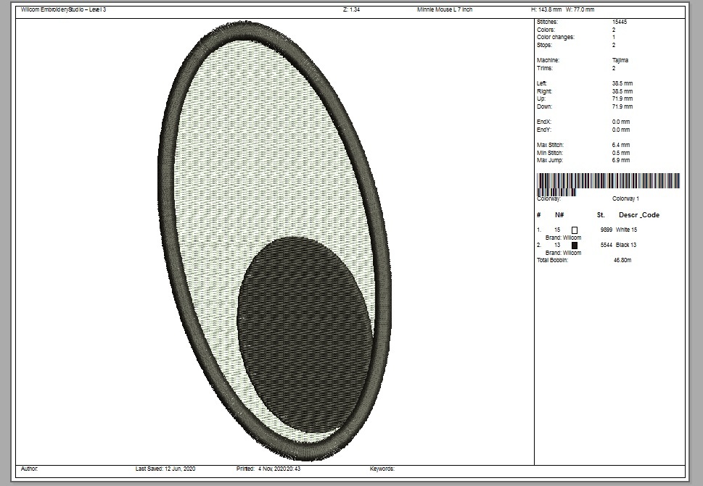Click the 'Down:' extent label
This screenshot has width=703, height=486.
[x=544, y=106]
